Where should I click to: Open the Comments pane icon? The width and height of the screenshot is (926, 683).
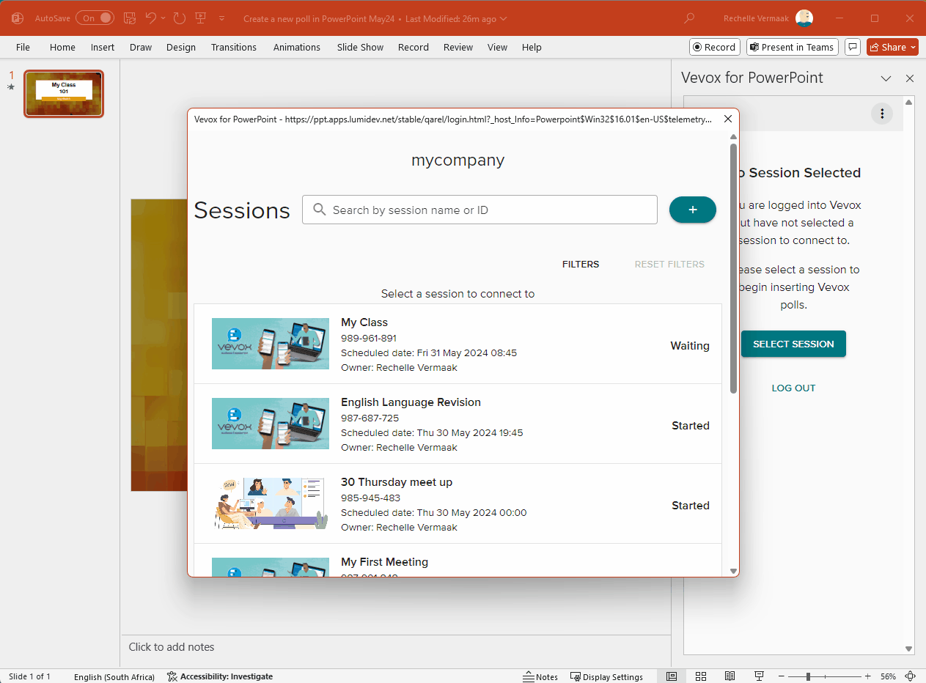(x=852, y=47)
